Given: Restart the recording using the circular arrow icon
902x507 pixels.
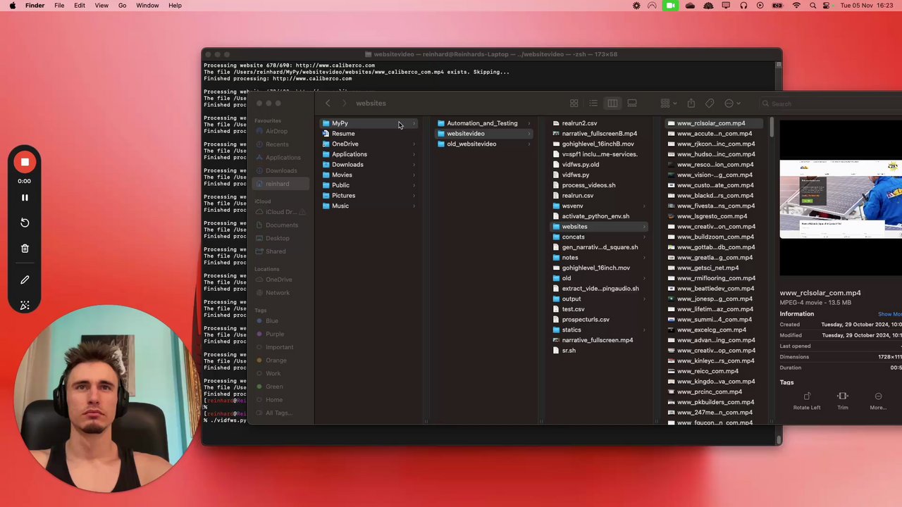Looking at the screenshot, I should 25,223.
